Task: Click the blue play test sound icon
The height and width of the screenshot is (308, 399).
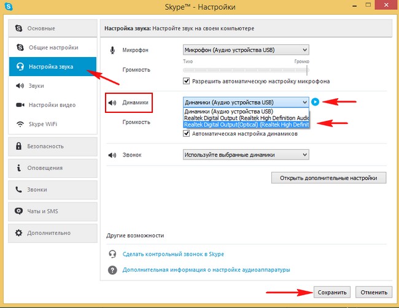Action: [x=315, y=102]
